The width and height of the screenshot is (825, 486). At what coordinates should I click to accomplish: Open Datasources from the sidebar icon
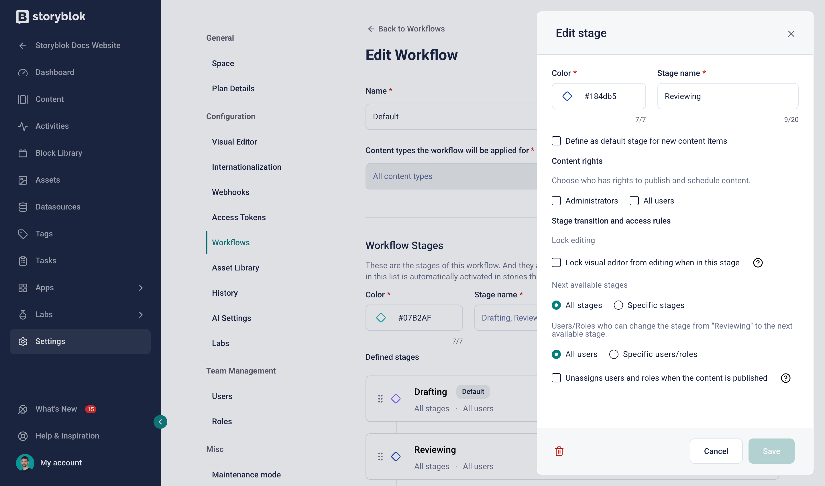23,207
